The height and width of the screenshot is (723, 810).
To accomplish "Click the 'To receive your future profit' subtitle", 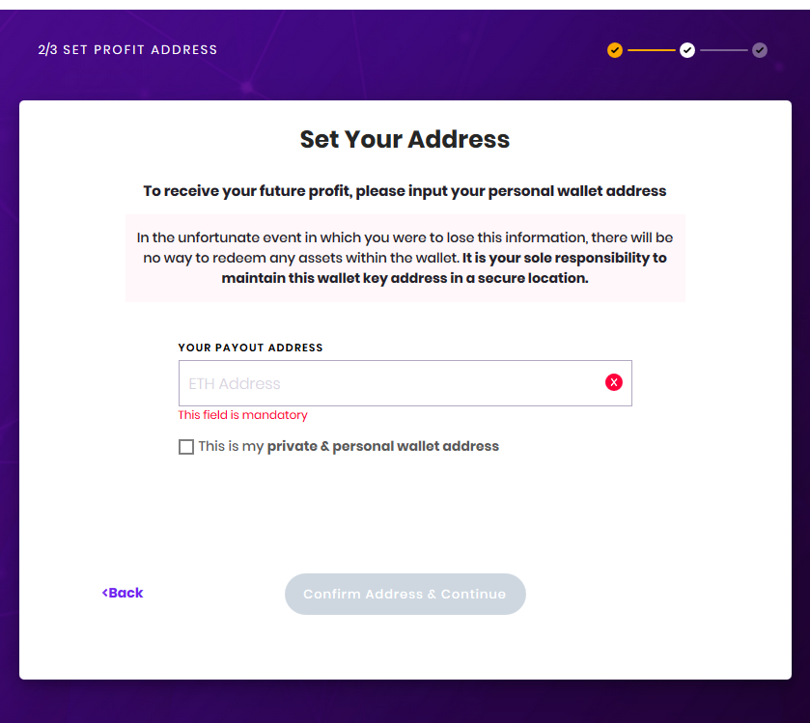I will [x=405, y=191].
